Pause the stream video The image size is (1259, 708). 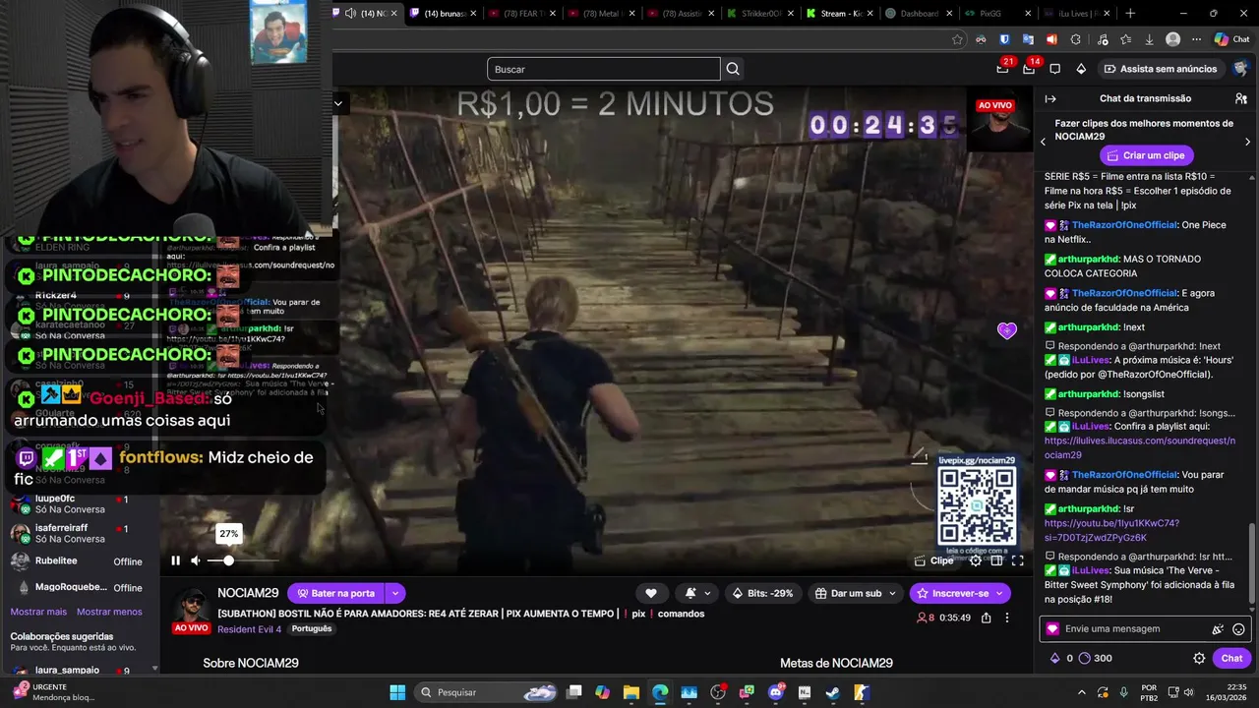[175, 560]
